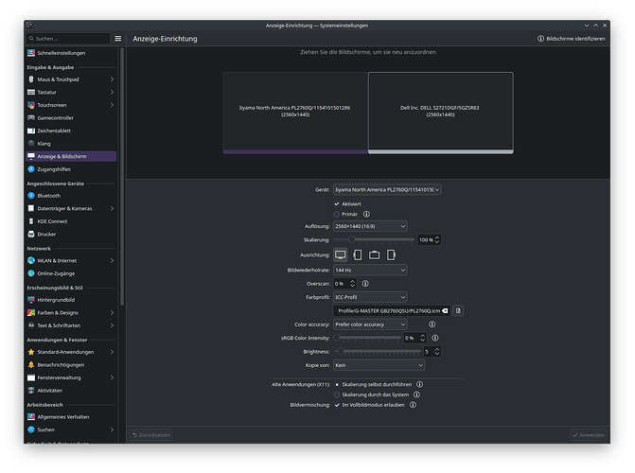Click the Brightness value spinbox
Viewport: 635px width, 473px height.
tap(432, 352)
